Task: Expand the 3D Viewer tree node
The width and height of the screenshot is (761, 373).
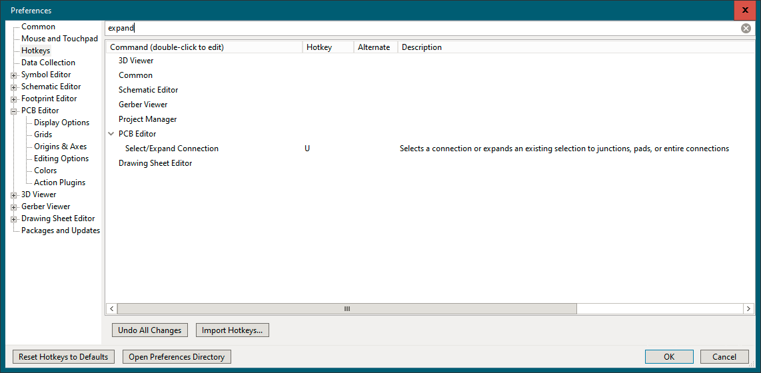Action: pos(13,195)
